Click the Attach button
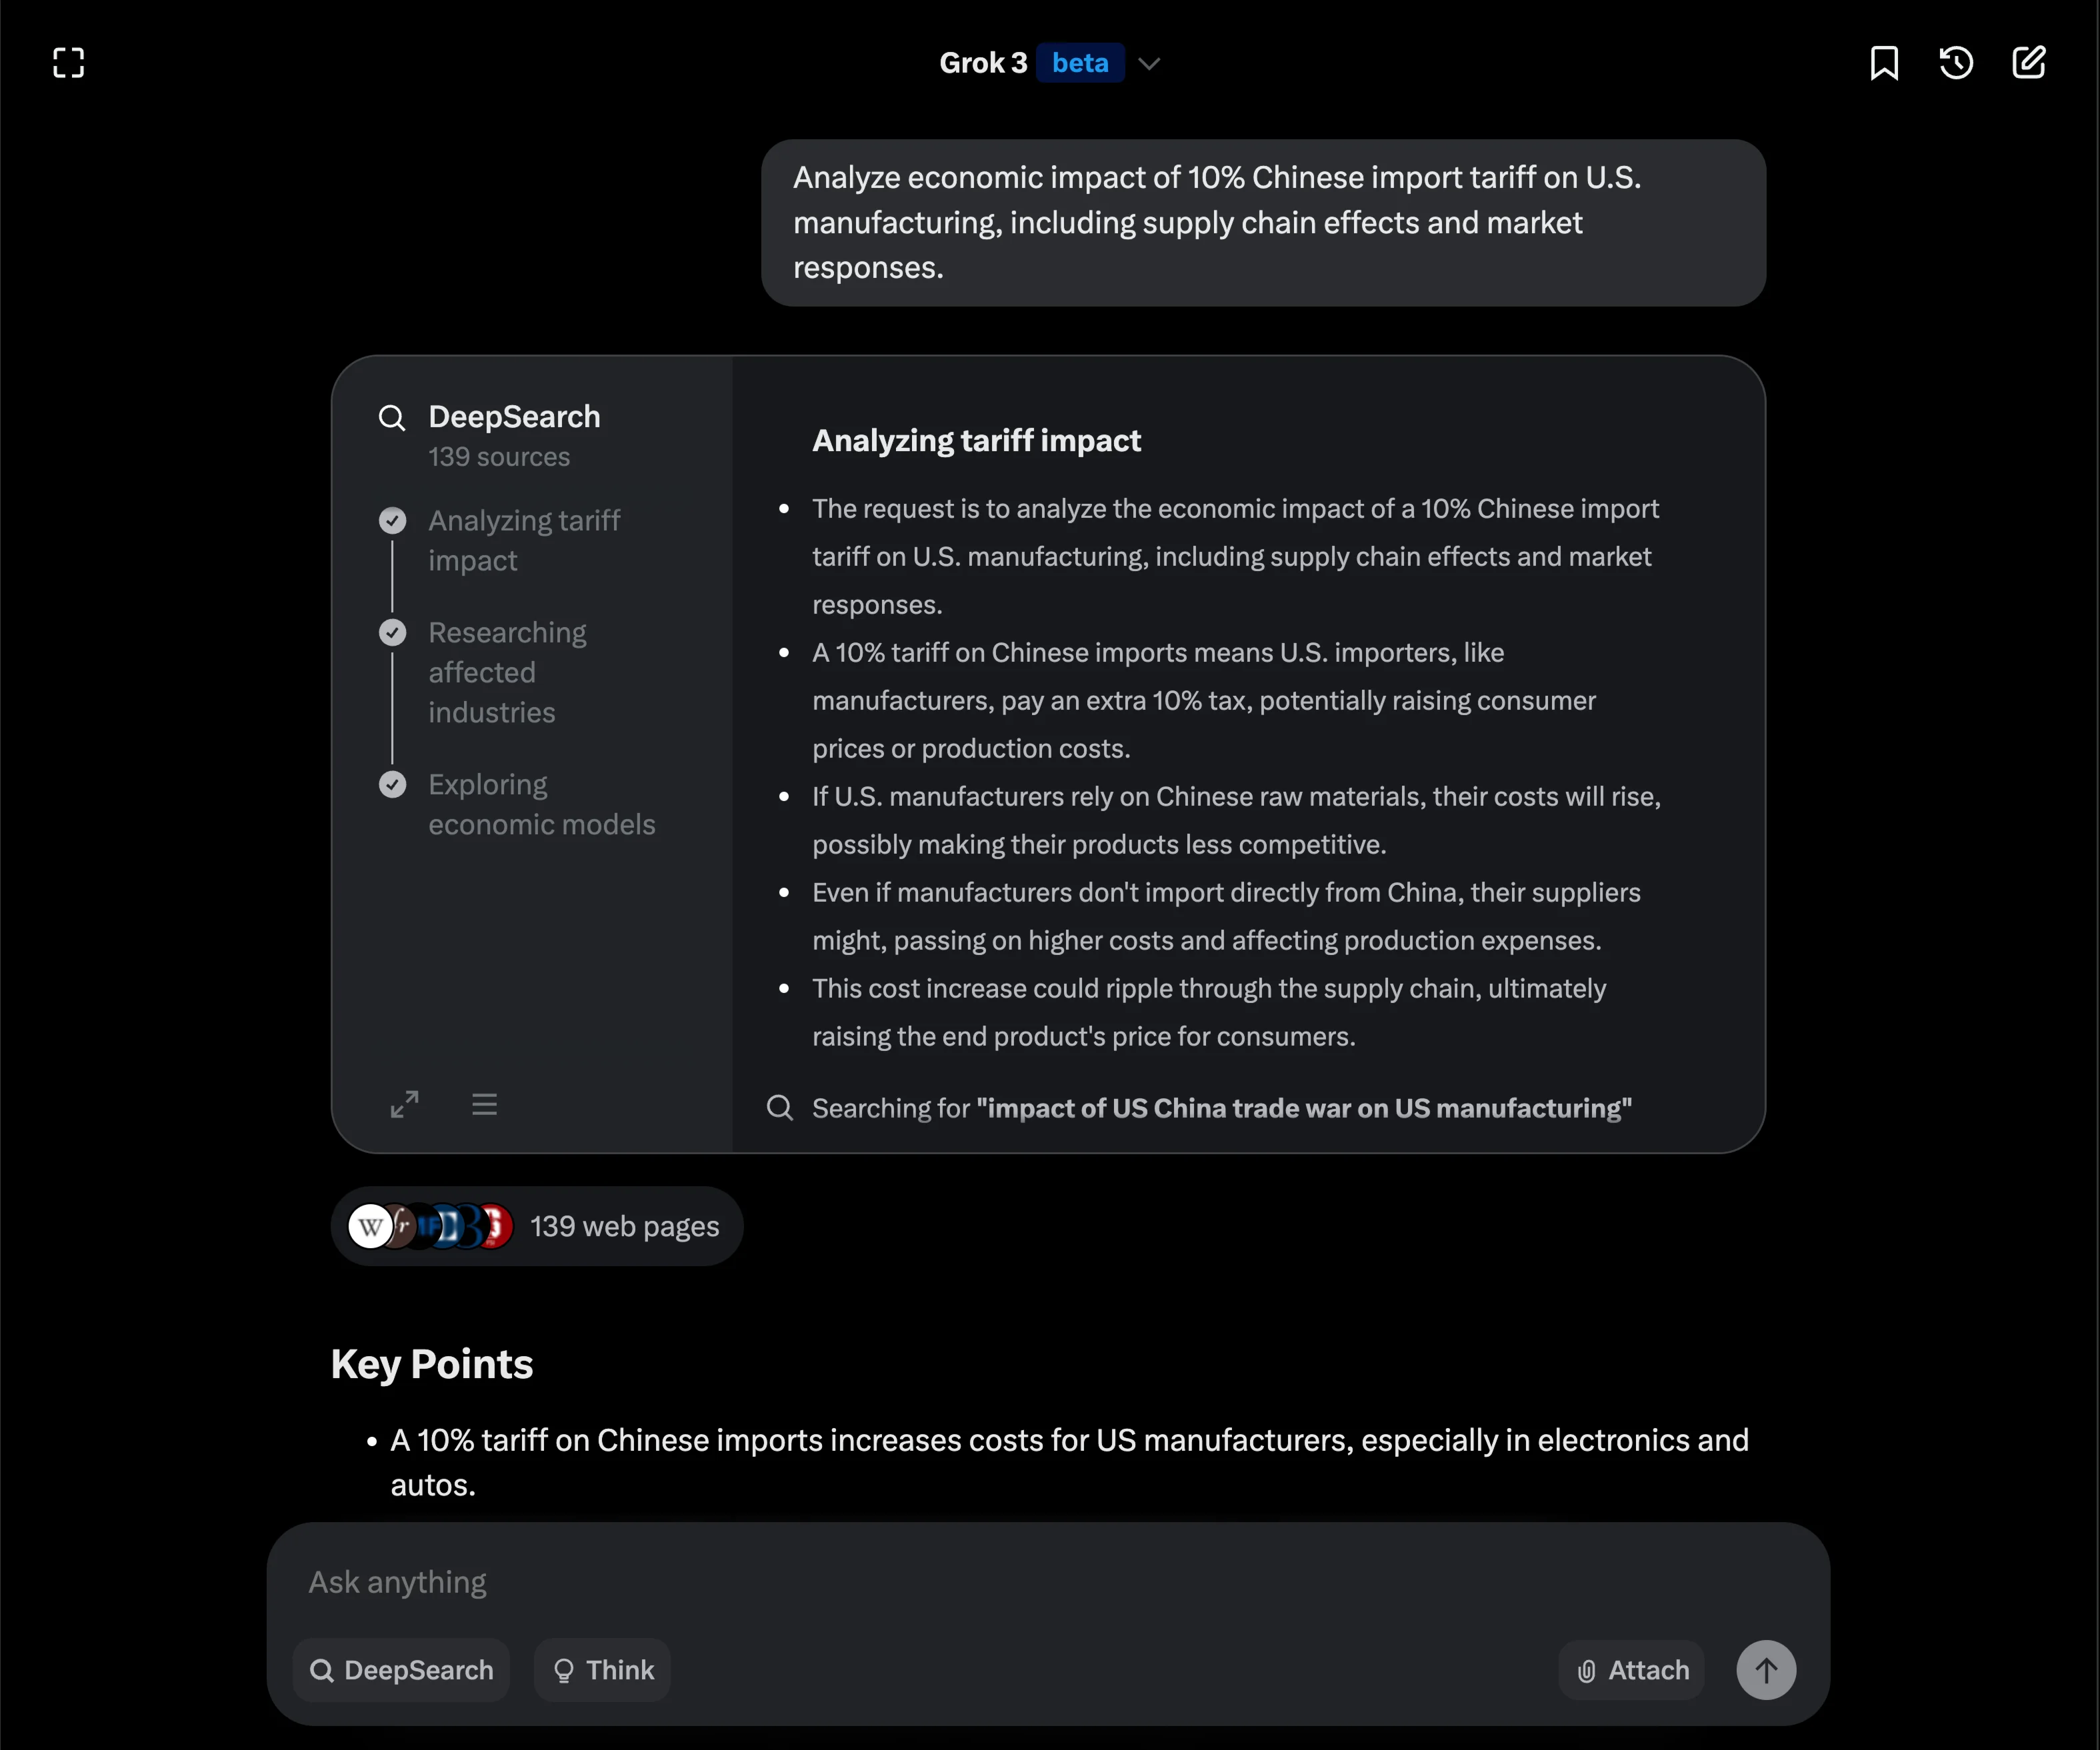The height and width of the screenshot is (1750, 2100). pos(1632,1670)
